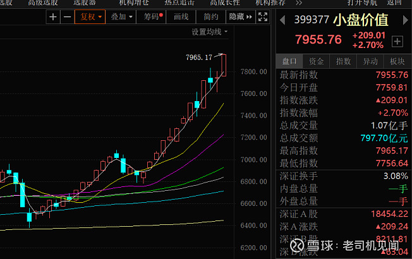
Task: Select the 盘口 tab
Action: 289,61
